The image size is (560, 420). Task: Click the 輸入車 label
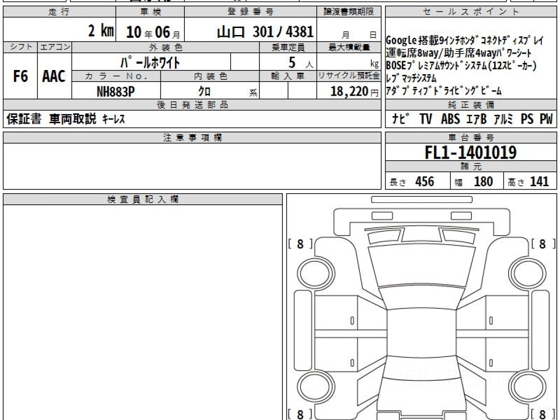[x=288, y=76]
